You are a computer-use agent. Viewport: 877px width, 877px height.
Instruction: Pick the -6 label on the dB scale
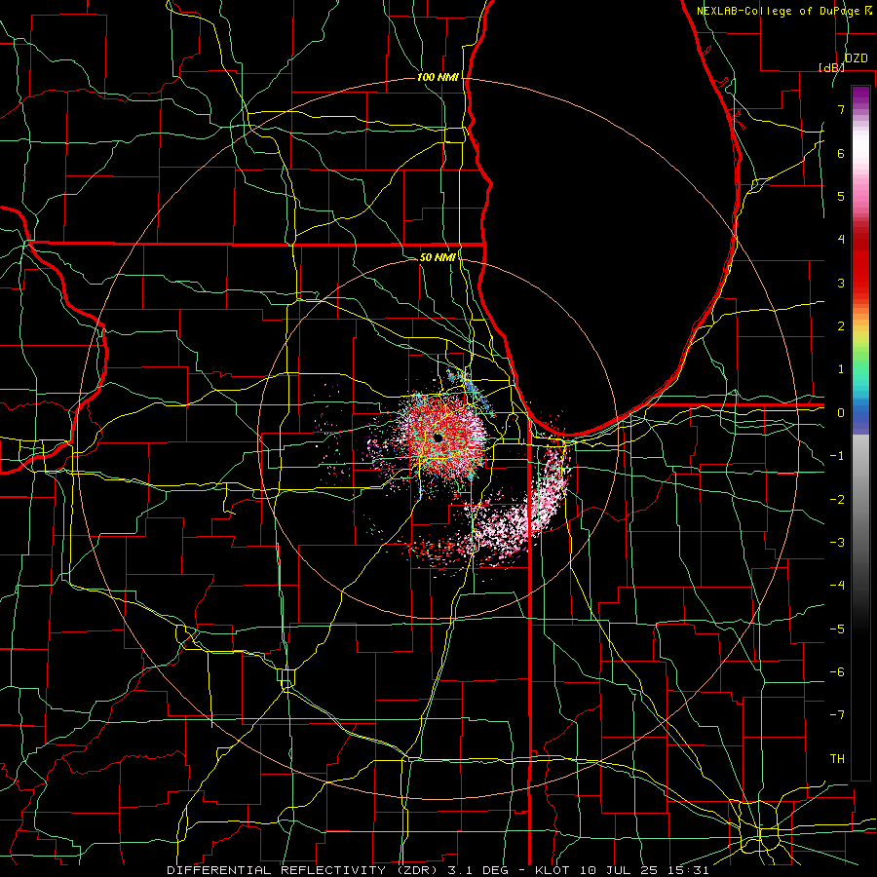click(837, 671)
